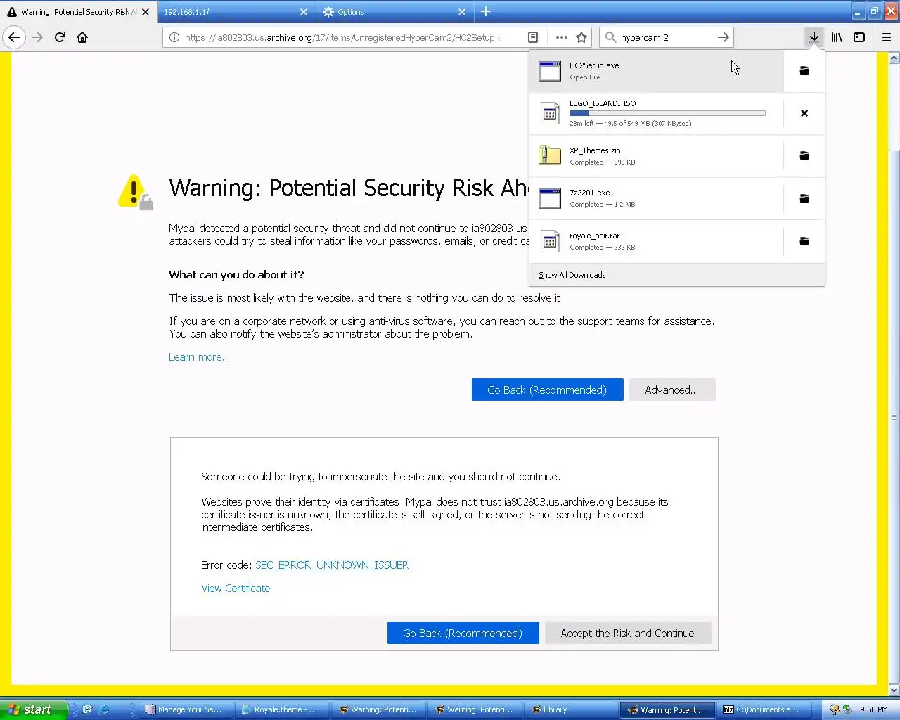Submit the hypercam 2 search arrow
Viewport: 900px width, 720px height.
723,37
